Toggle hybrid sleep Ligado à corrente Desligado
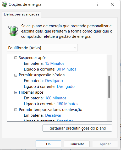121x150 pixels. [66, 87]
